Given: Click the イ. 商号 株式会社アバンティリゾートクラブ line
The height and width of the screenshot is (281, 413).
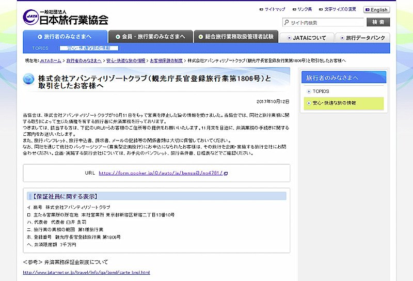Looking at the screenshot, I should tap(69, 207).
